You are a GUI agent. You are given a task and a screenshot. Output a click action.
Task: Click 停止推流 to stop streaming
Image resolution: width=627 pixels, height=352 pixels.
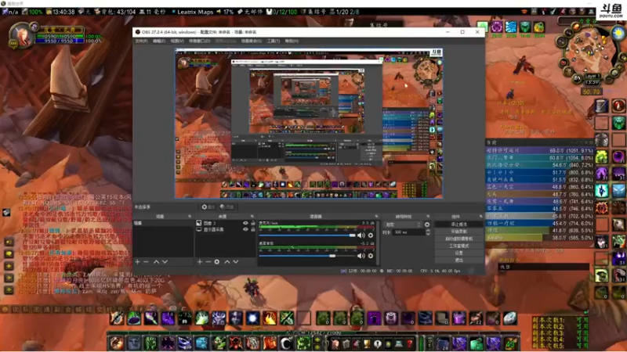point(458,224)
